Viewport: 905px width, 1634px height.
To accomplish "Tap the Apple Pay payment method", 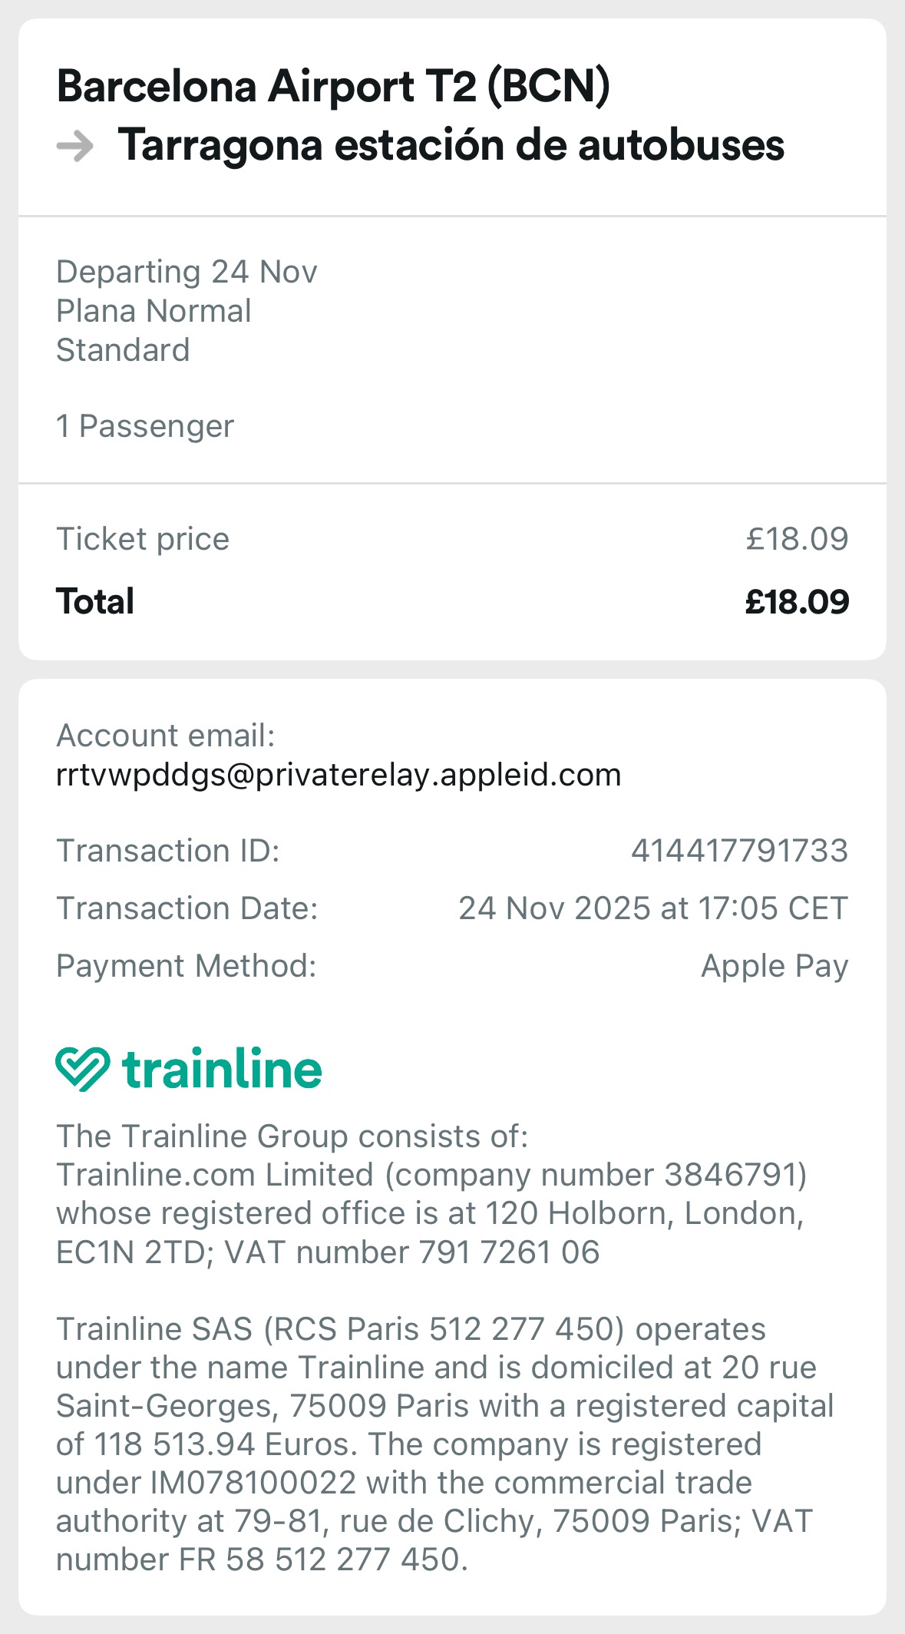I will (x=775, y=966).
